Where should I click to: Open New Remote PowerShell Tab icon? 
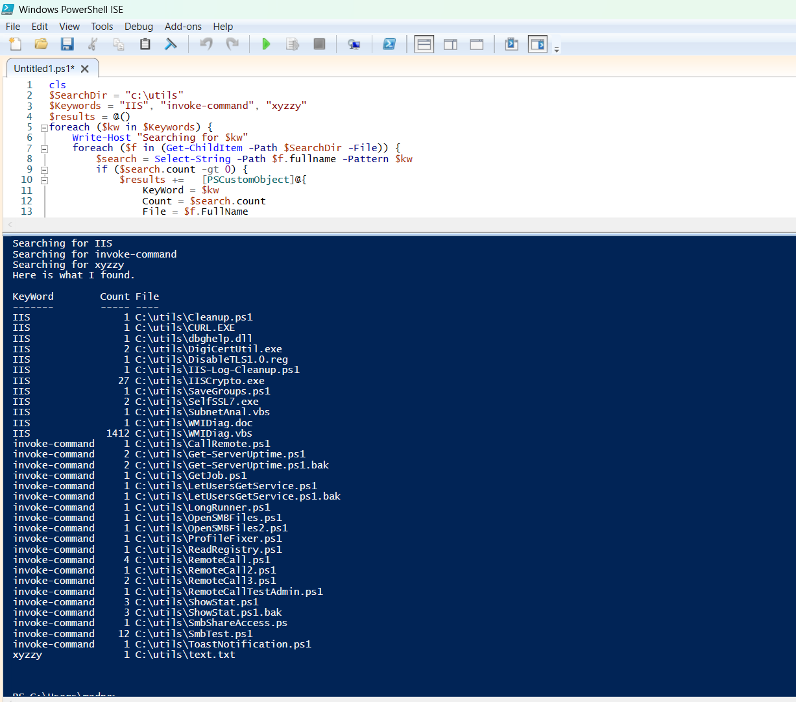coord(354,44)
